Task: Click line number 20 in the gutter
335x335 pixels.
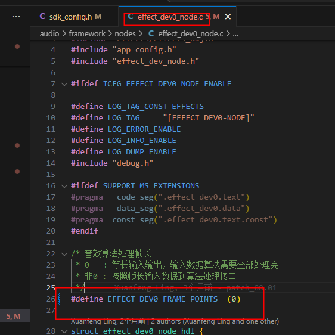Action: 51,231
